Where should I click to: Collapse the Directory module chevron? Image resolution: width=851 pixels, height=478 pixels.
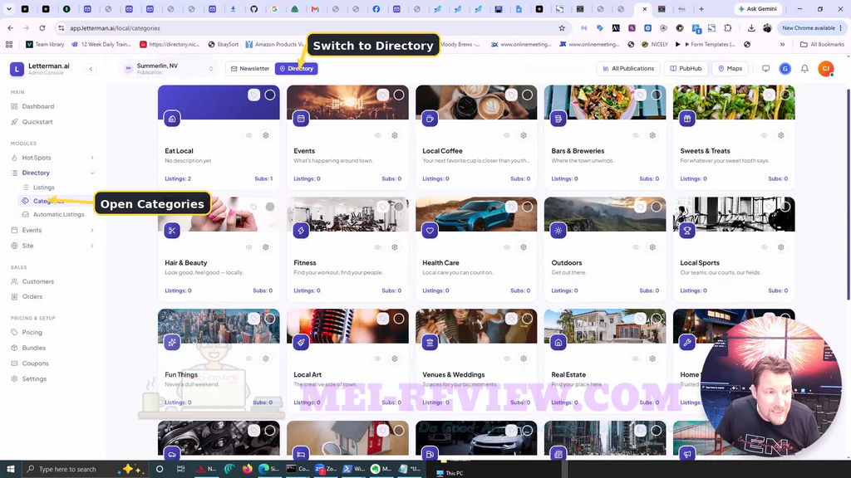point(92,173)
